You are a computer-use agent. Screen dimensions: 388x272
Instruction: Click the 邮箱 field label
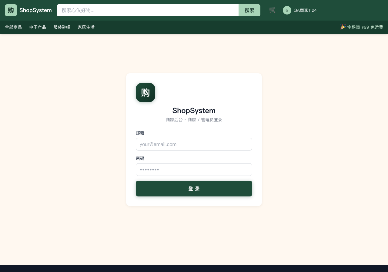pos(140,133)
